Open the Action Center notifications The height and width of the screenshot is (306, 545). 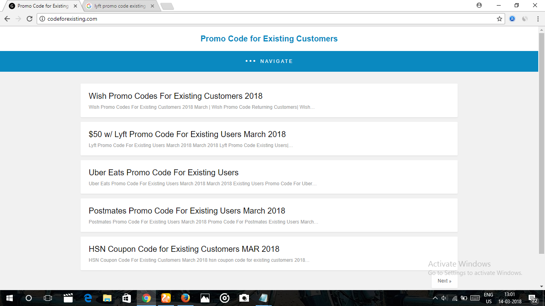(x=533, y=298)
